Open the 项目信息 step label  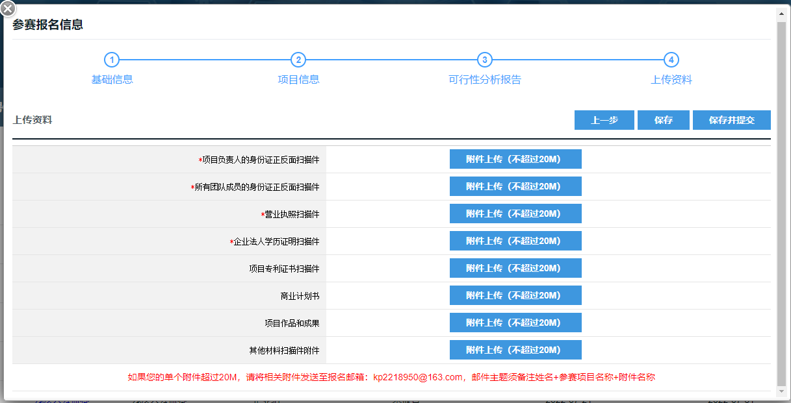(x=298, y=80)
